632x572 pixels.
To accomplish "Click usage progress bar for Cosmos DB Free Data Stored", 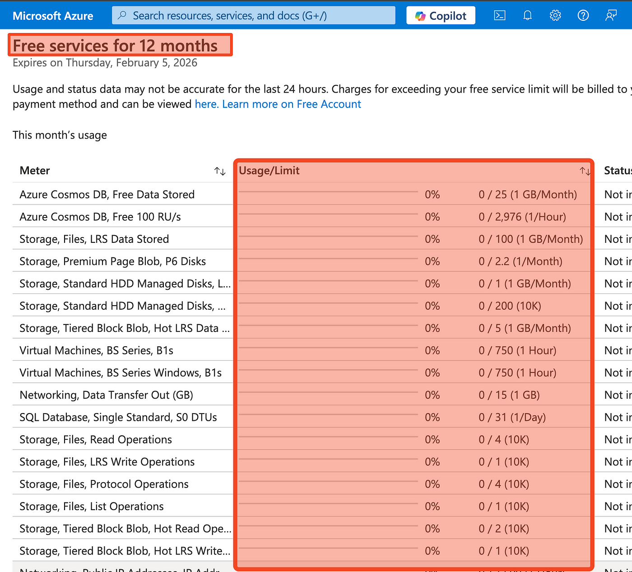I will coord(328,192).
